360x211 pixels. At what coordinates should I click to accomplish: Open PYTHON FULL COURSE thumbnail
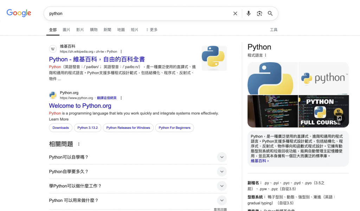(x=324, y=111)
